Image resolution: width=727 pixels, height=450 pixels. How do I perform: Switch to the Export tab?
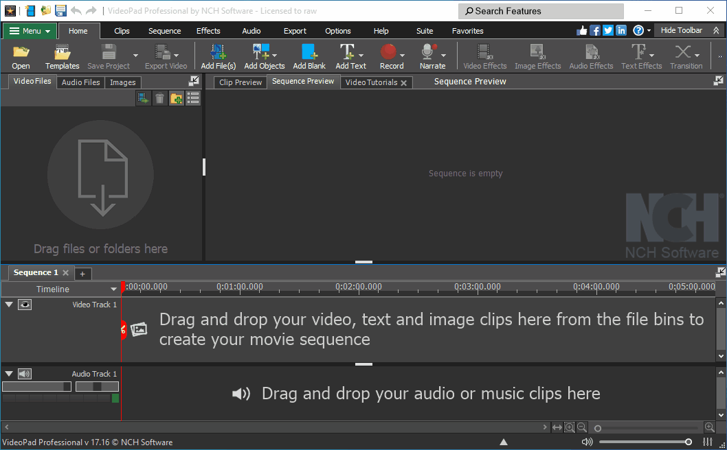pos(295,31)
